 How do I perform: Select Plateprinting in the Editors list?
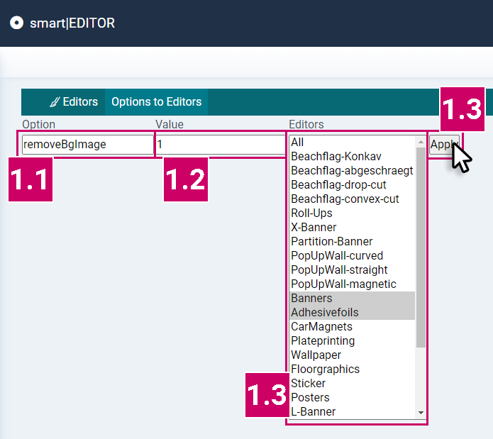[x=352, y=340]
